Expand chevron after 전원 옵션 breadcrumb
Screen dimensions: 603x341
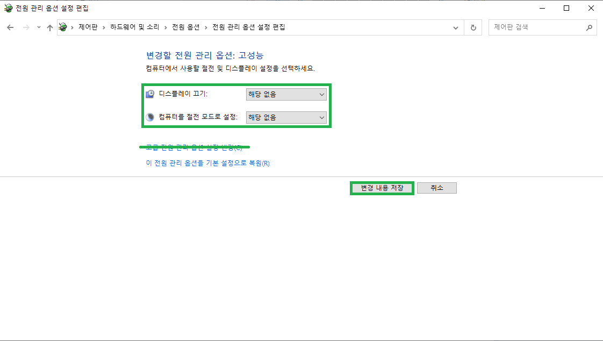coord(206,27)
